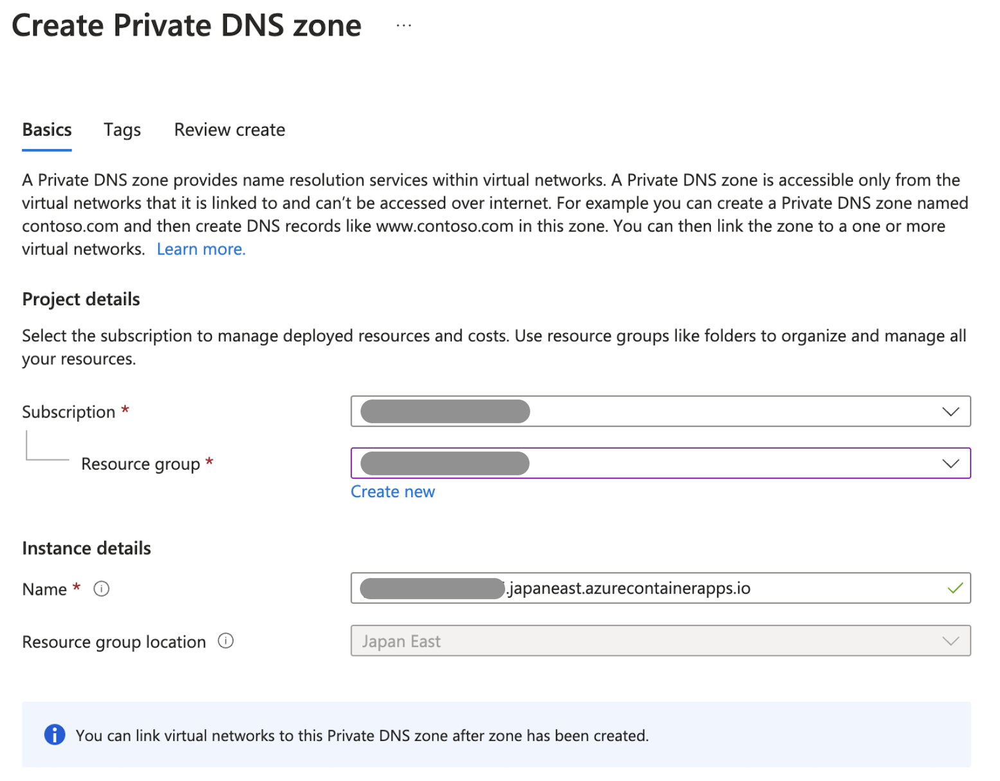1000x781 pixels.
Task: Click the green validation checkmark in Name field
Action: (955, 588)
